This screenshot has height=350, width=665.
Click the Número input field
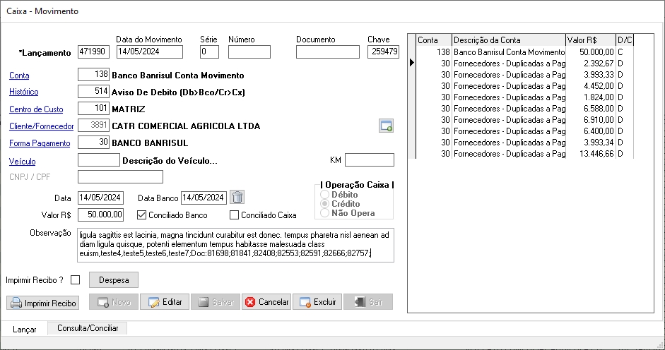[x=249, y=52]
